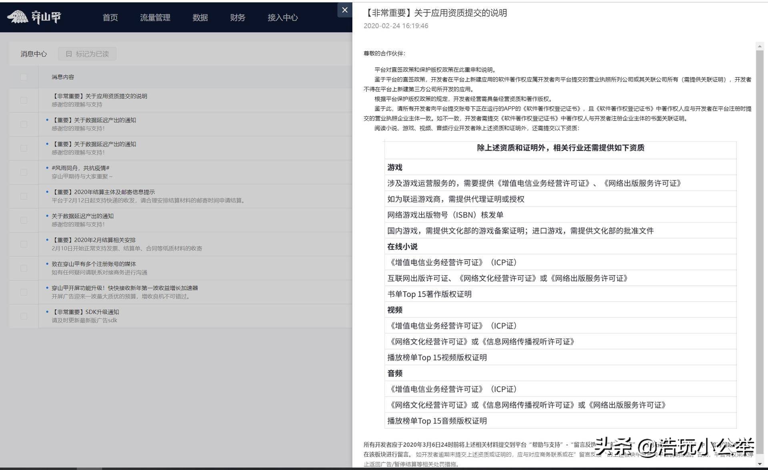Click the scrollbar down arrow in announcement panel
The image size is (768, 470).
point(759,464)
